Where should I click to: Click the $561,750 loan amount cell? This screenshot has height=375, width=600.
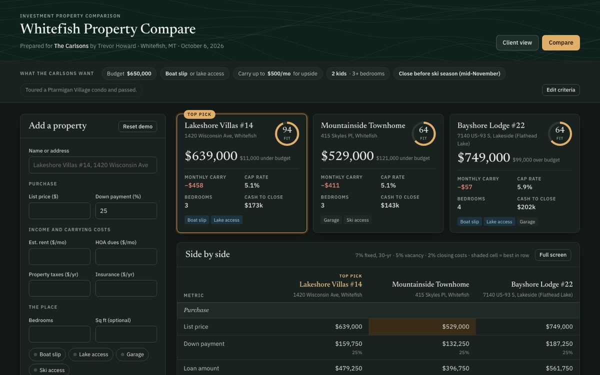[559, 368]
